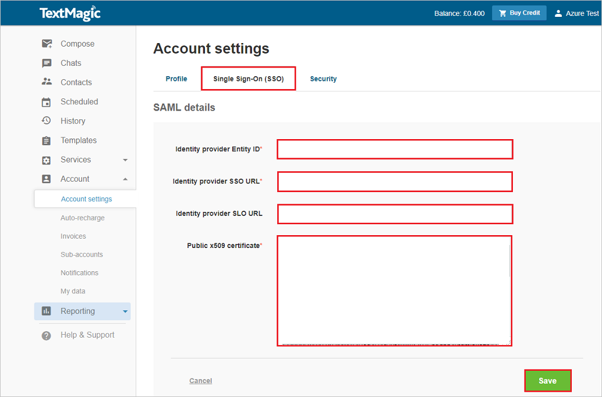
Task: Open Compose using the envelope icon
Action: click(47, 43)
